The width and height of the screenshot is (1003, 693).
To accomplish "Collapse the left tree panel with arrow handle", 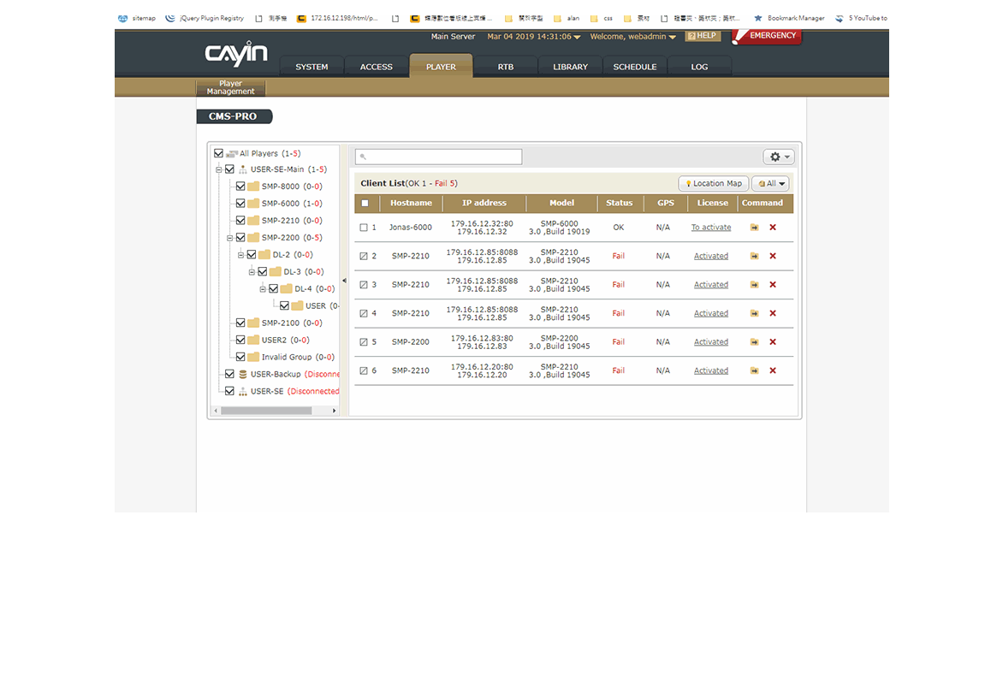I will click(344, 281).
